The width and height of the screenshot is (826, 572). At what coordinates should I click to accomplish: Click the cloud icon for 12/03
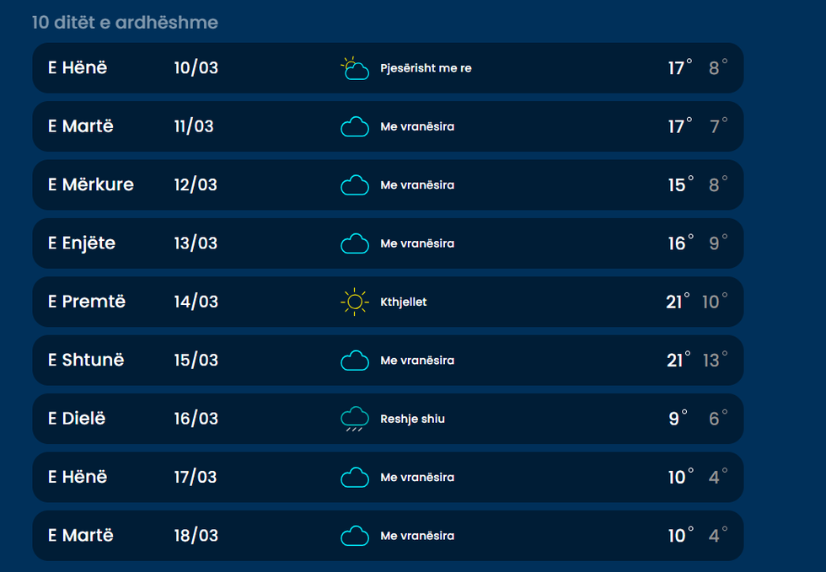(355, 185)
